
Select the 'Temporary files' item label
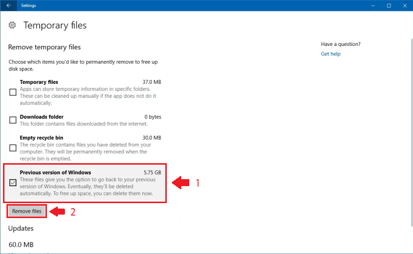[x=39, y=82]
